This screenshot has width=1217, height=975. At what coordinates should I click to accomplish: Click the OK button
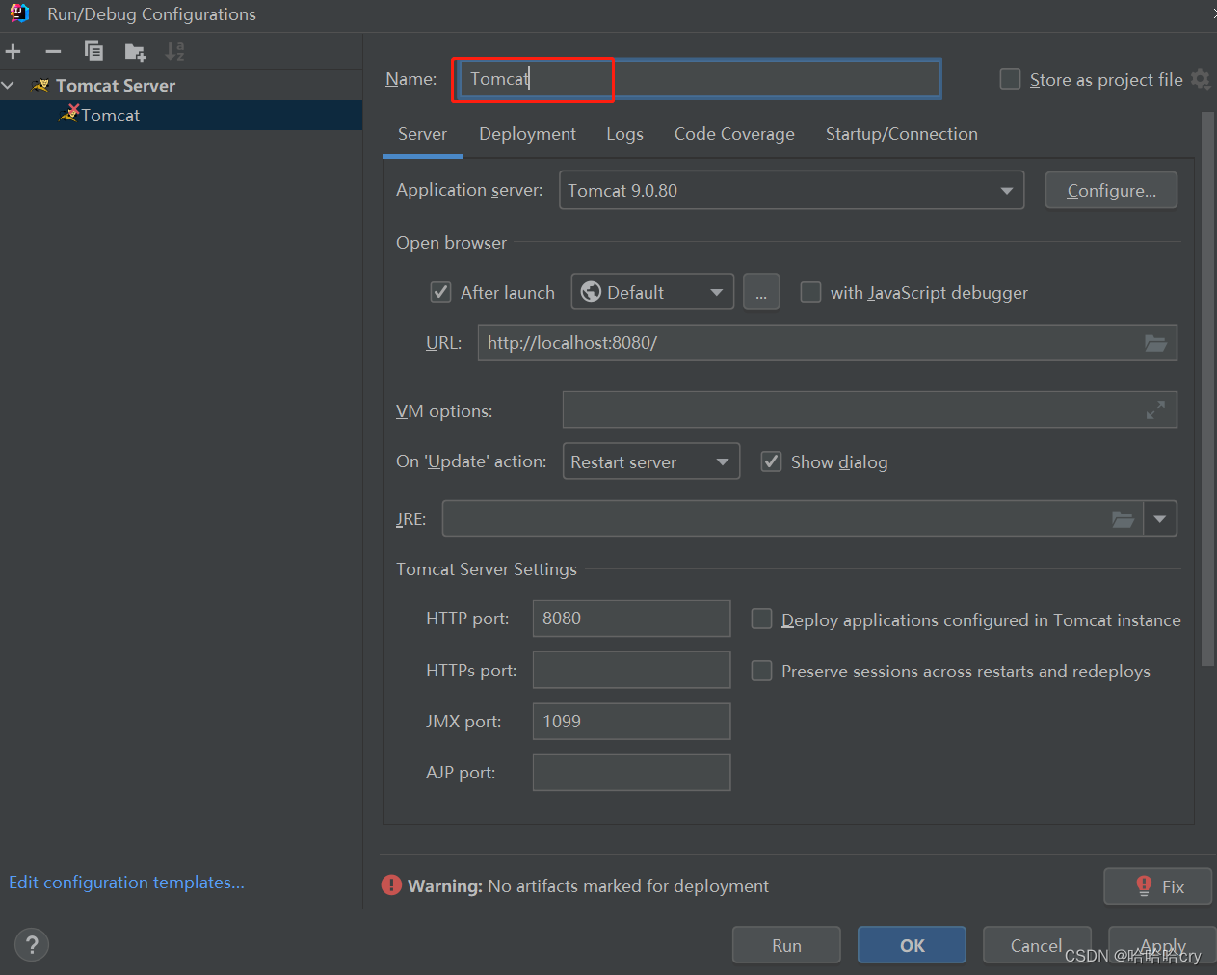912,945
